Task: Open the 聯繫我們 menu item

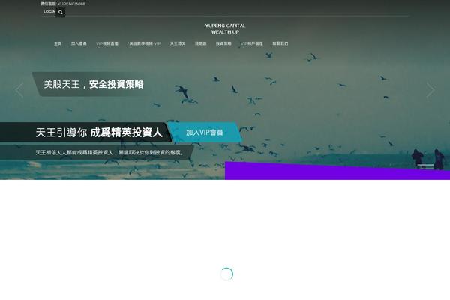Action: coord(280,43)
